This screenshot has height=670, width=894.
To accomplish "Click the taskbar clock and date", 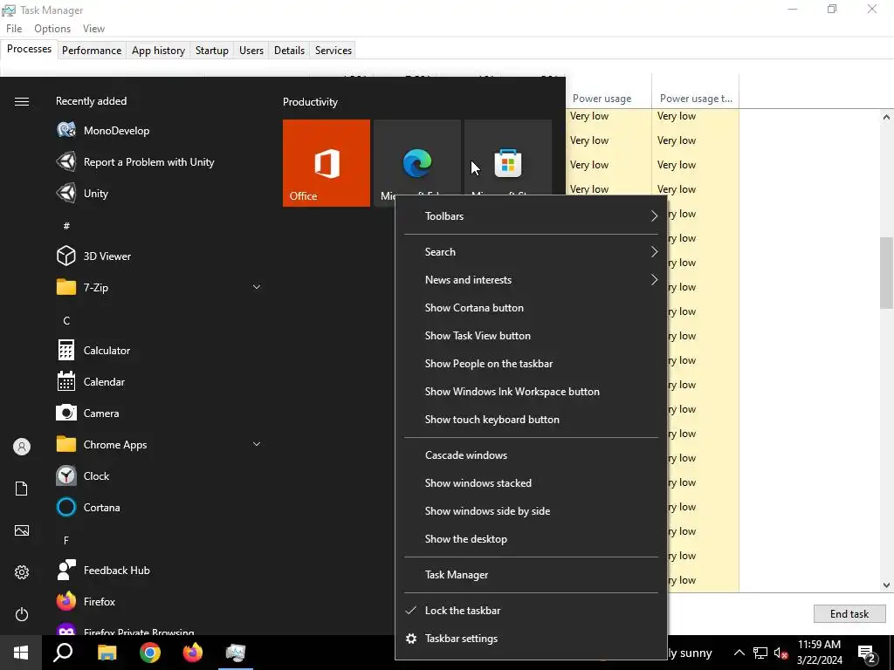I will click(x=819, y=653).
